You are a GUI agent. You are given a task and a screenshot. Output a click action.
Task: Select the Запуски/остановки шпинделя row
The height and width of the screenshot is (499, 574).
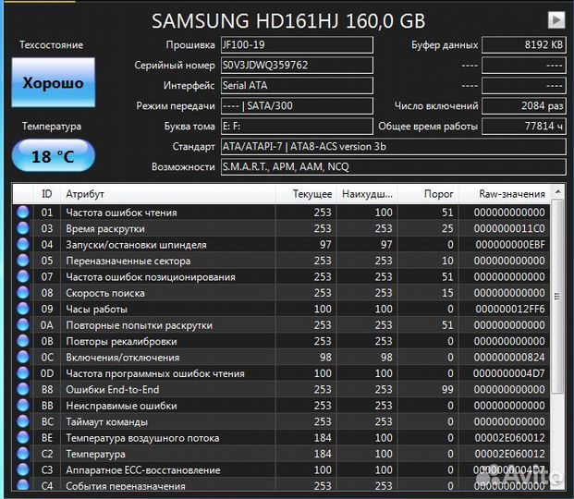click(x=281, y=245)
